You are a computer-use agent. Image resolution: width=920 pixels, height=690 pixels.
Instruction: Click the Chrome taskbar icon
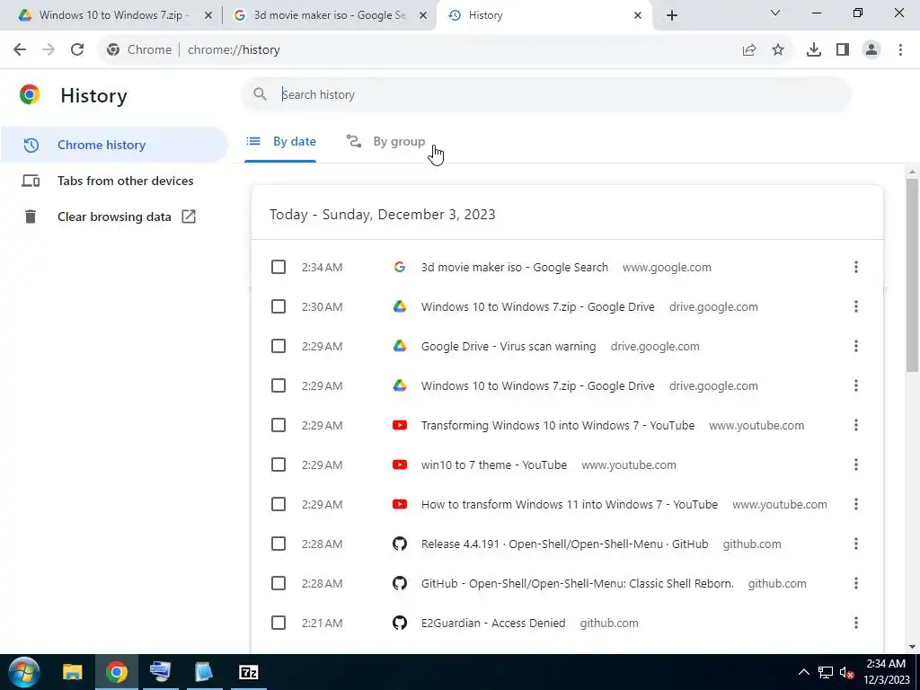117,672
